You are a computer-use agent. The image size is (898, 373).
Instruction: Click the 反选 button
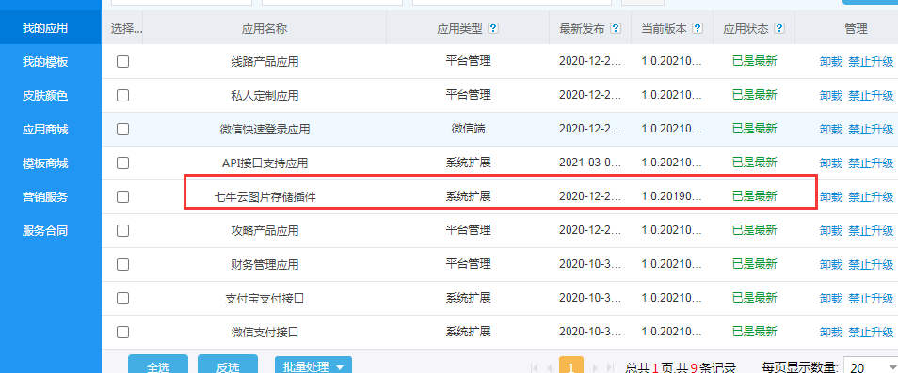[x=228, y=365]
